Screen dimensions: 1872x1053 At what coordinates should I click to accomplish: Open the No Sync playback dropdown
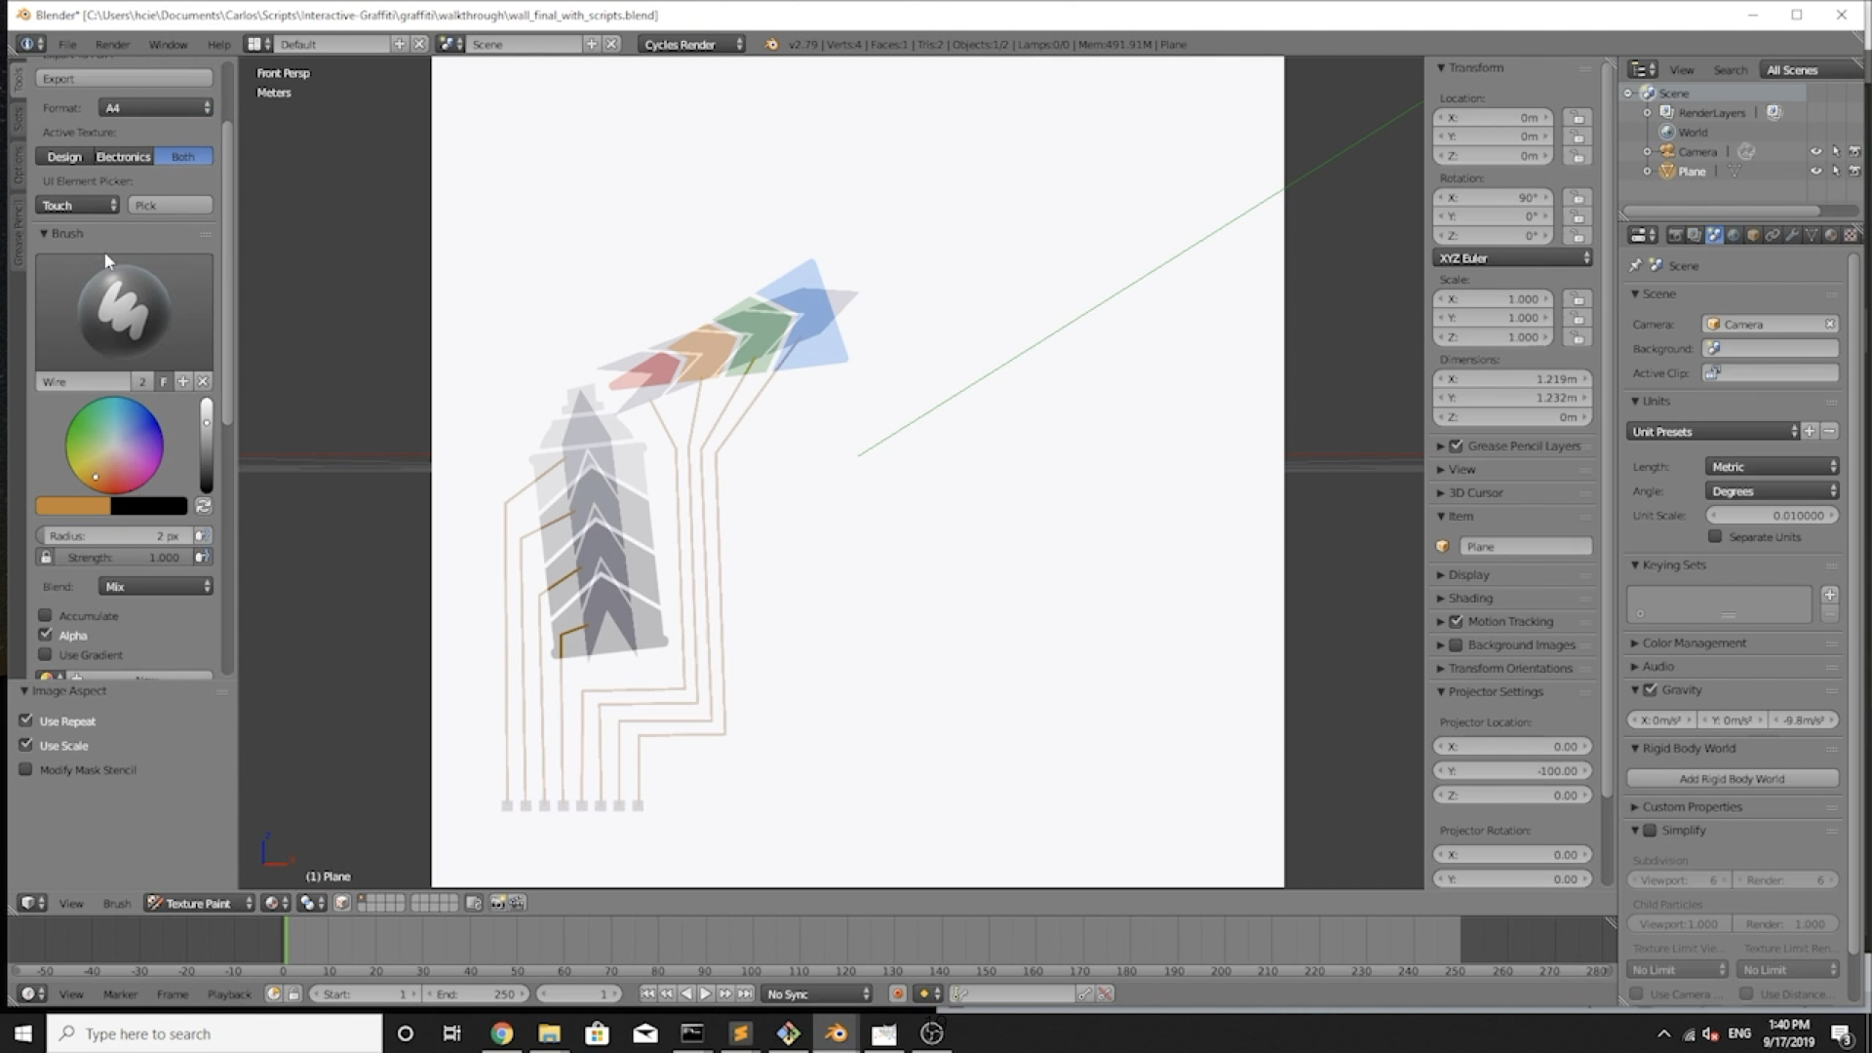point(817,994)
